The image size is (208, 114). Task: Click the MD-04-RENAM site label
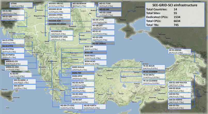coord(83,5)
